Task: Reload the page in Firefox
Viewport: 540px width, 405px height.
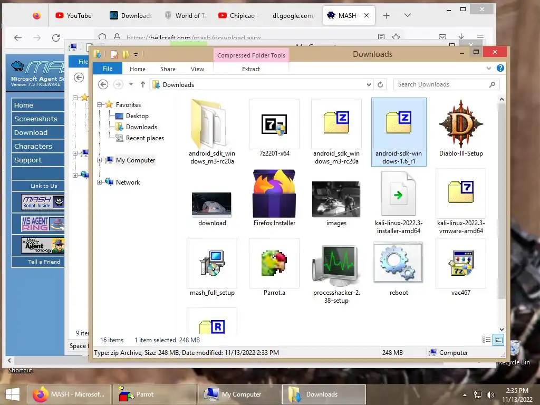Action: click(56, 37)
